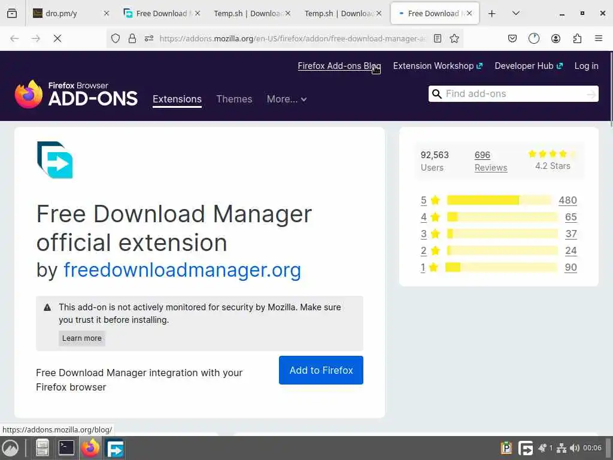Go forward with the forward arrow

pos(35,38)
